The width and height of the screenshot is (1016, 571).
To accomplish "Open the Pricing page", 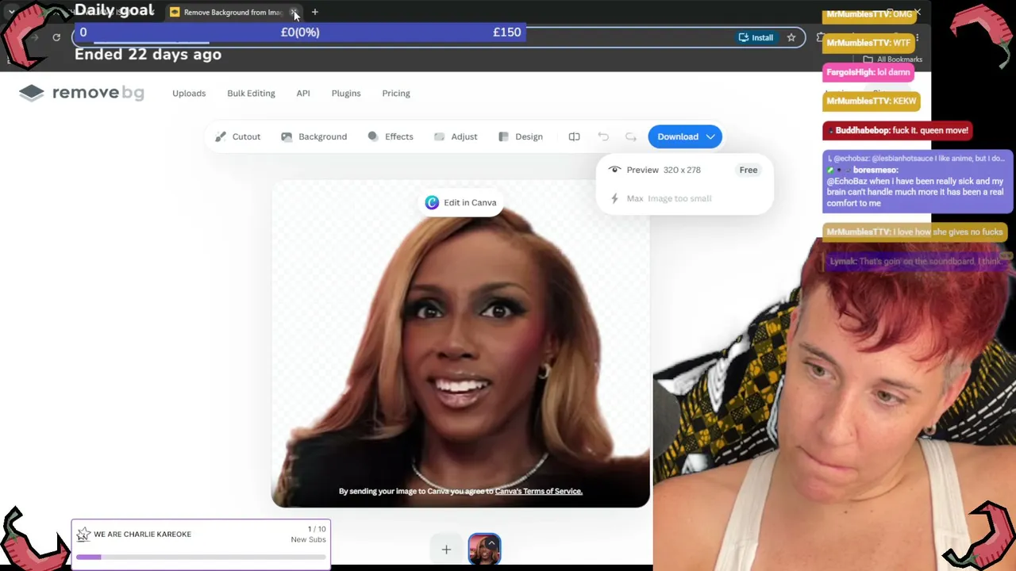I will tap(396, 93).
